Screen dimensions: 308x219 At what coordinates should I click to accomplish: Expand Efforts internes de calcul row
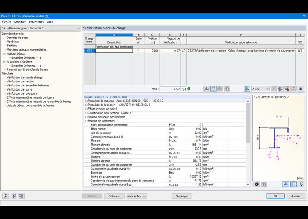(x=86, y=109)
